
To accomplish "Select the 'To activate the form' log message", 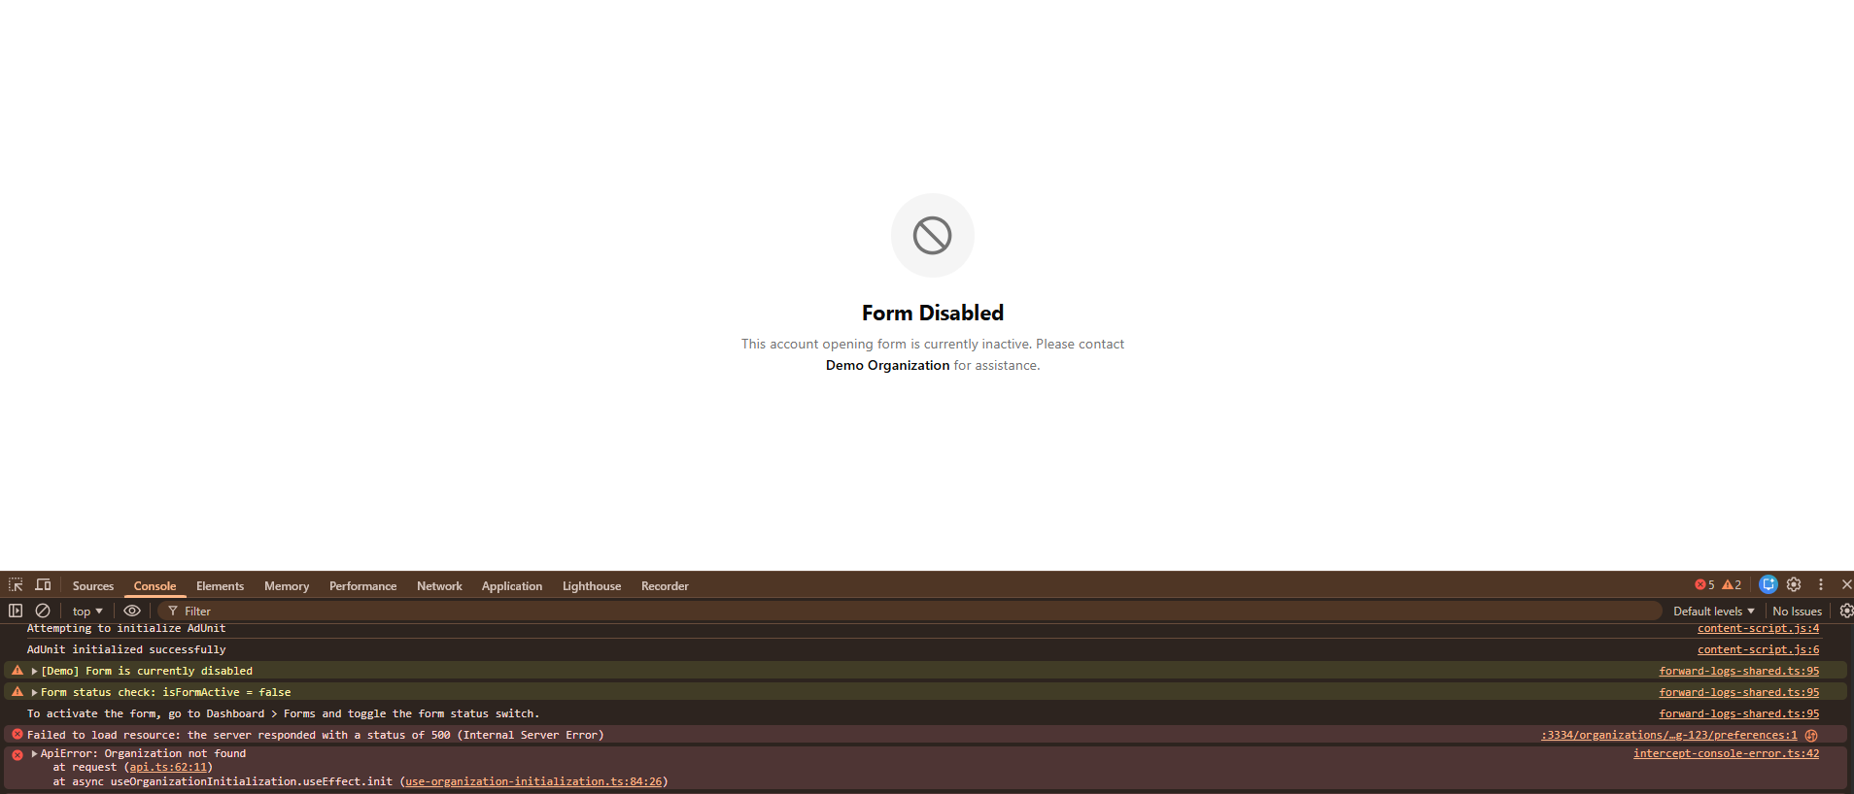I will (x=283, y=714).
